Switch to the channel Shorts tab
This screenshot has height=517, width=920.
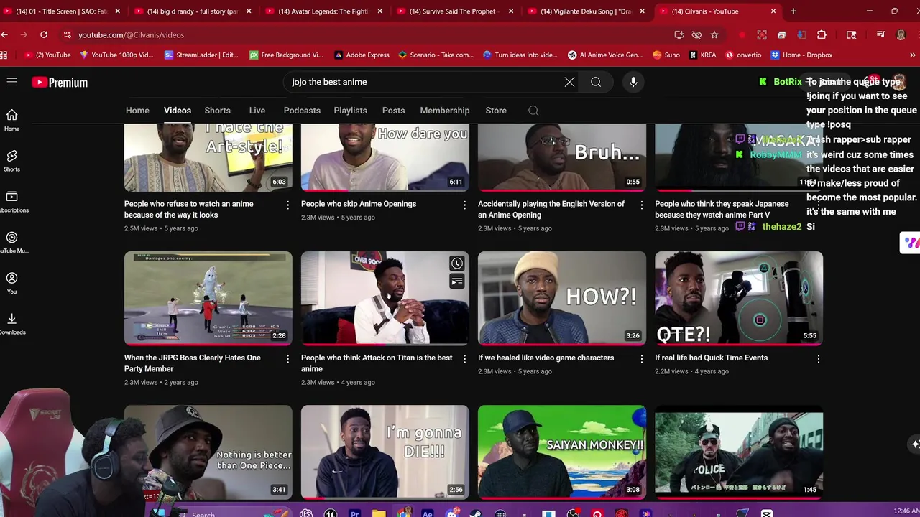coord(217,111)
